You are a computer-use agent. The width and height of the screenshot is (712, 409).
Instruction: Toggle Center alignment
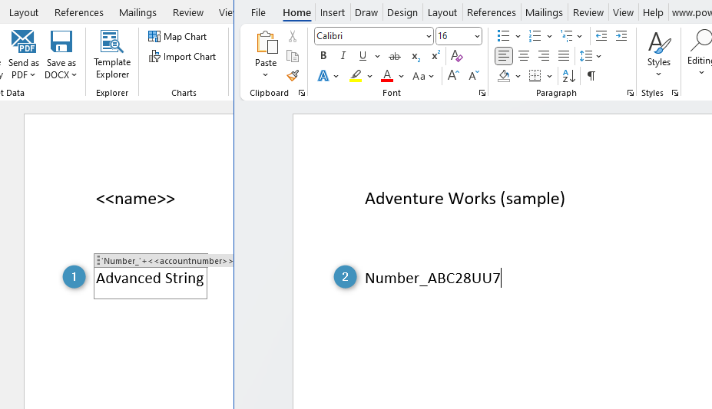click(x=524, y=56)
